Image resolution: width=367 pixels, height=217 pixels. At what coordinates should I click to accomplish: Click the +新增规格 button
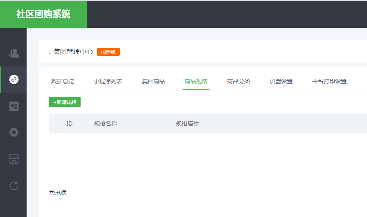point(65,102)
